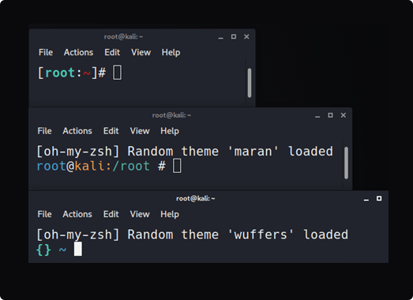The image size is (413, 300).
Task: Open Actions menu in top terminal
Action: pos(78,52)
